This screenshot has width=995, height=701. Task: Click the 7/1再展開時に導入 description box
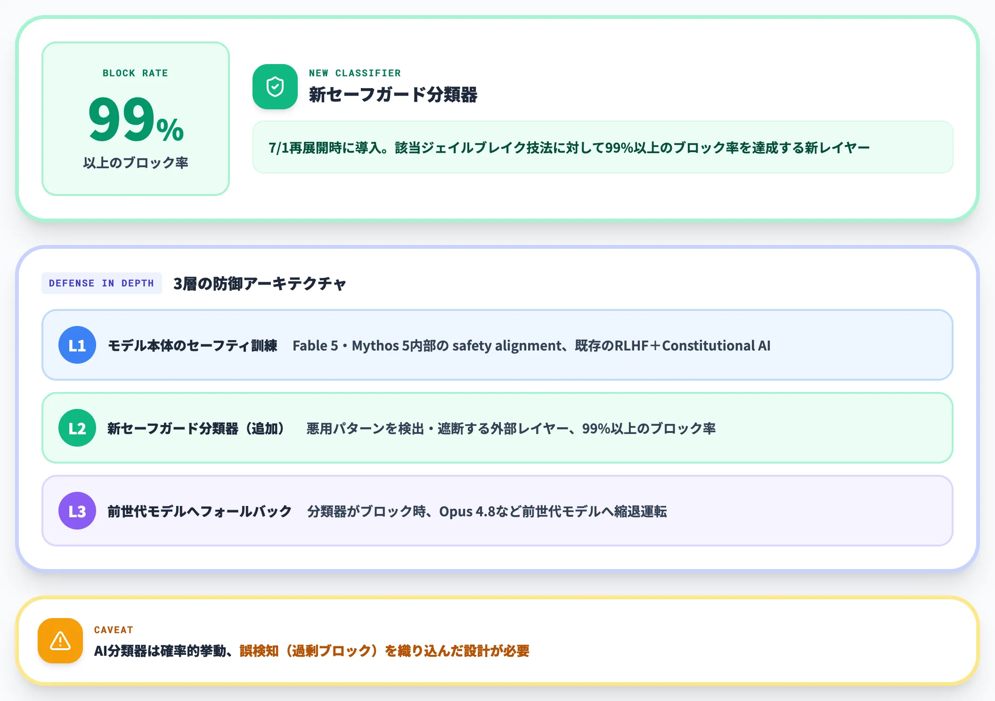tap(603, 147)
